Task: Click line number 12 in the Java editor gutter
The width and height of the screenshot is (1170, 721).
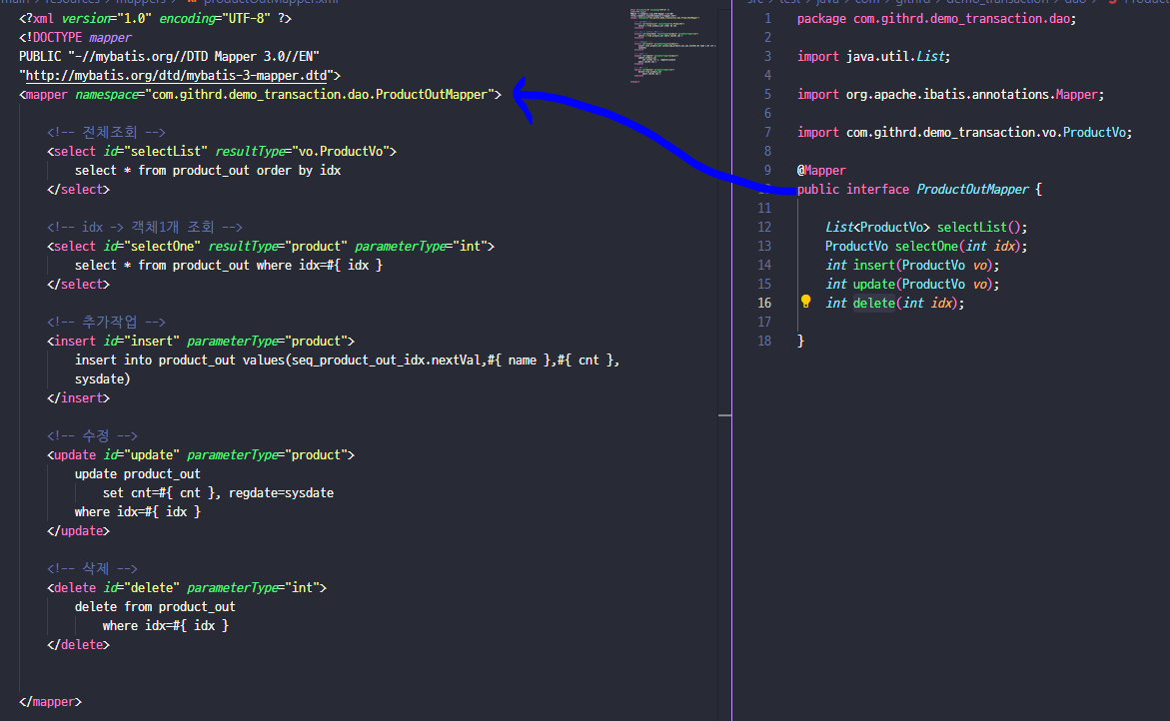Action: click(764, 227)
